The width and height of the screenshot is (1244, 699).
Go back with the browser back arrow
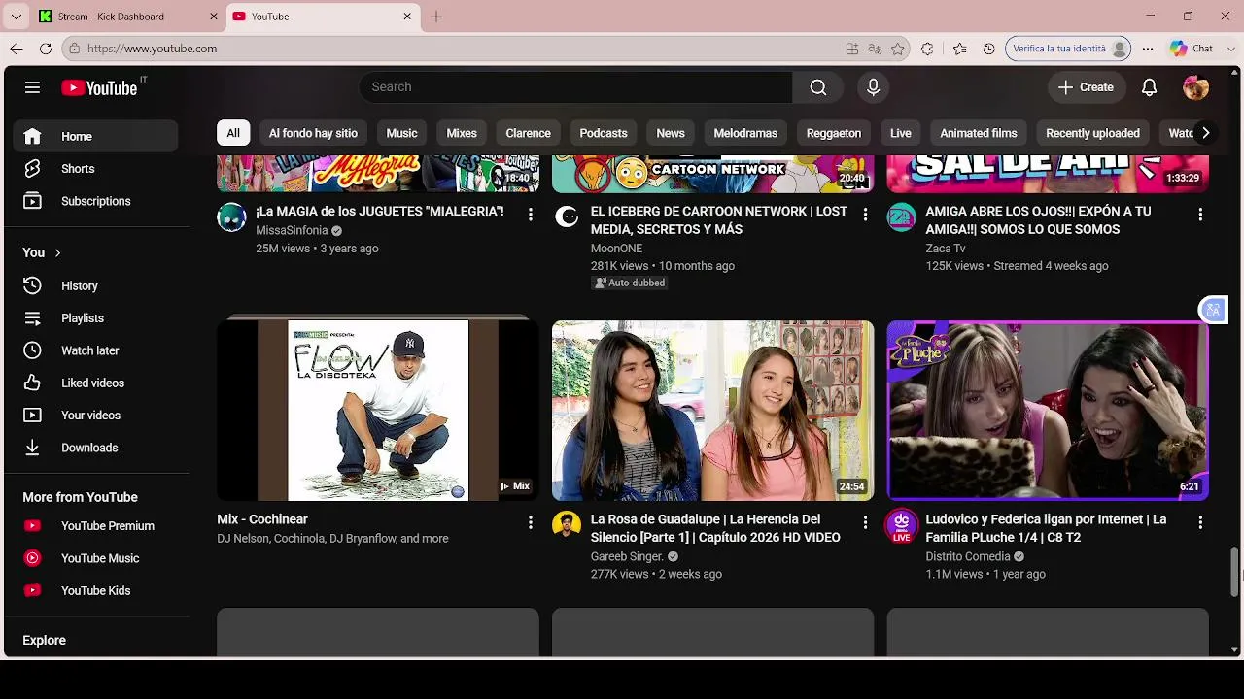17,49
